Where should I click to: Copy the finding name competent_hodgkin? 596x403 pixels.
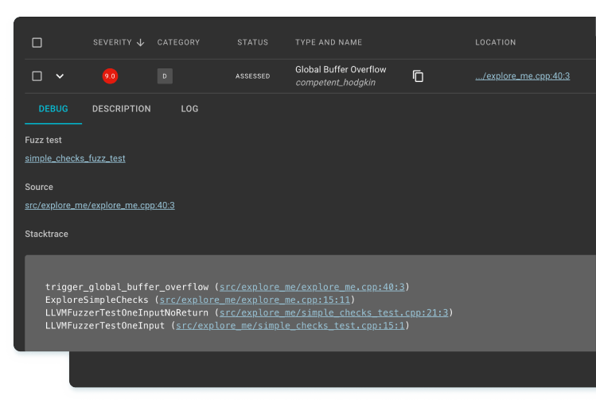click(x=418, y=76)
